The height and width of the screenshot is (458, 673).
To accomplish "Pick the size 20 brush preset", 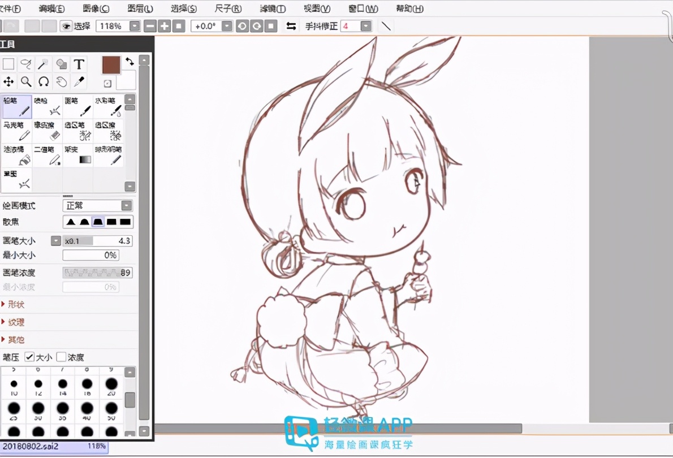I will click(x=111, y=387).
